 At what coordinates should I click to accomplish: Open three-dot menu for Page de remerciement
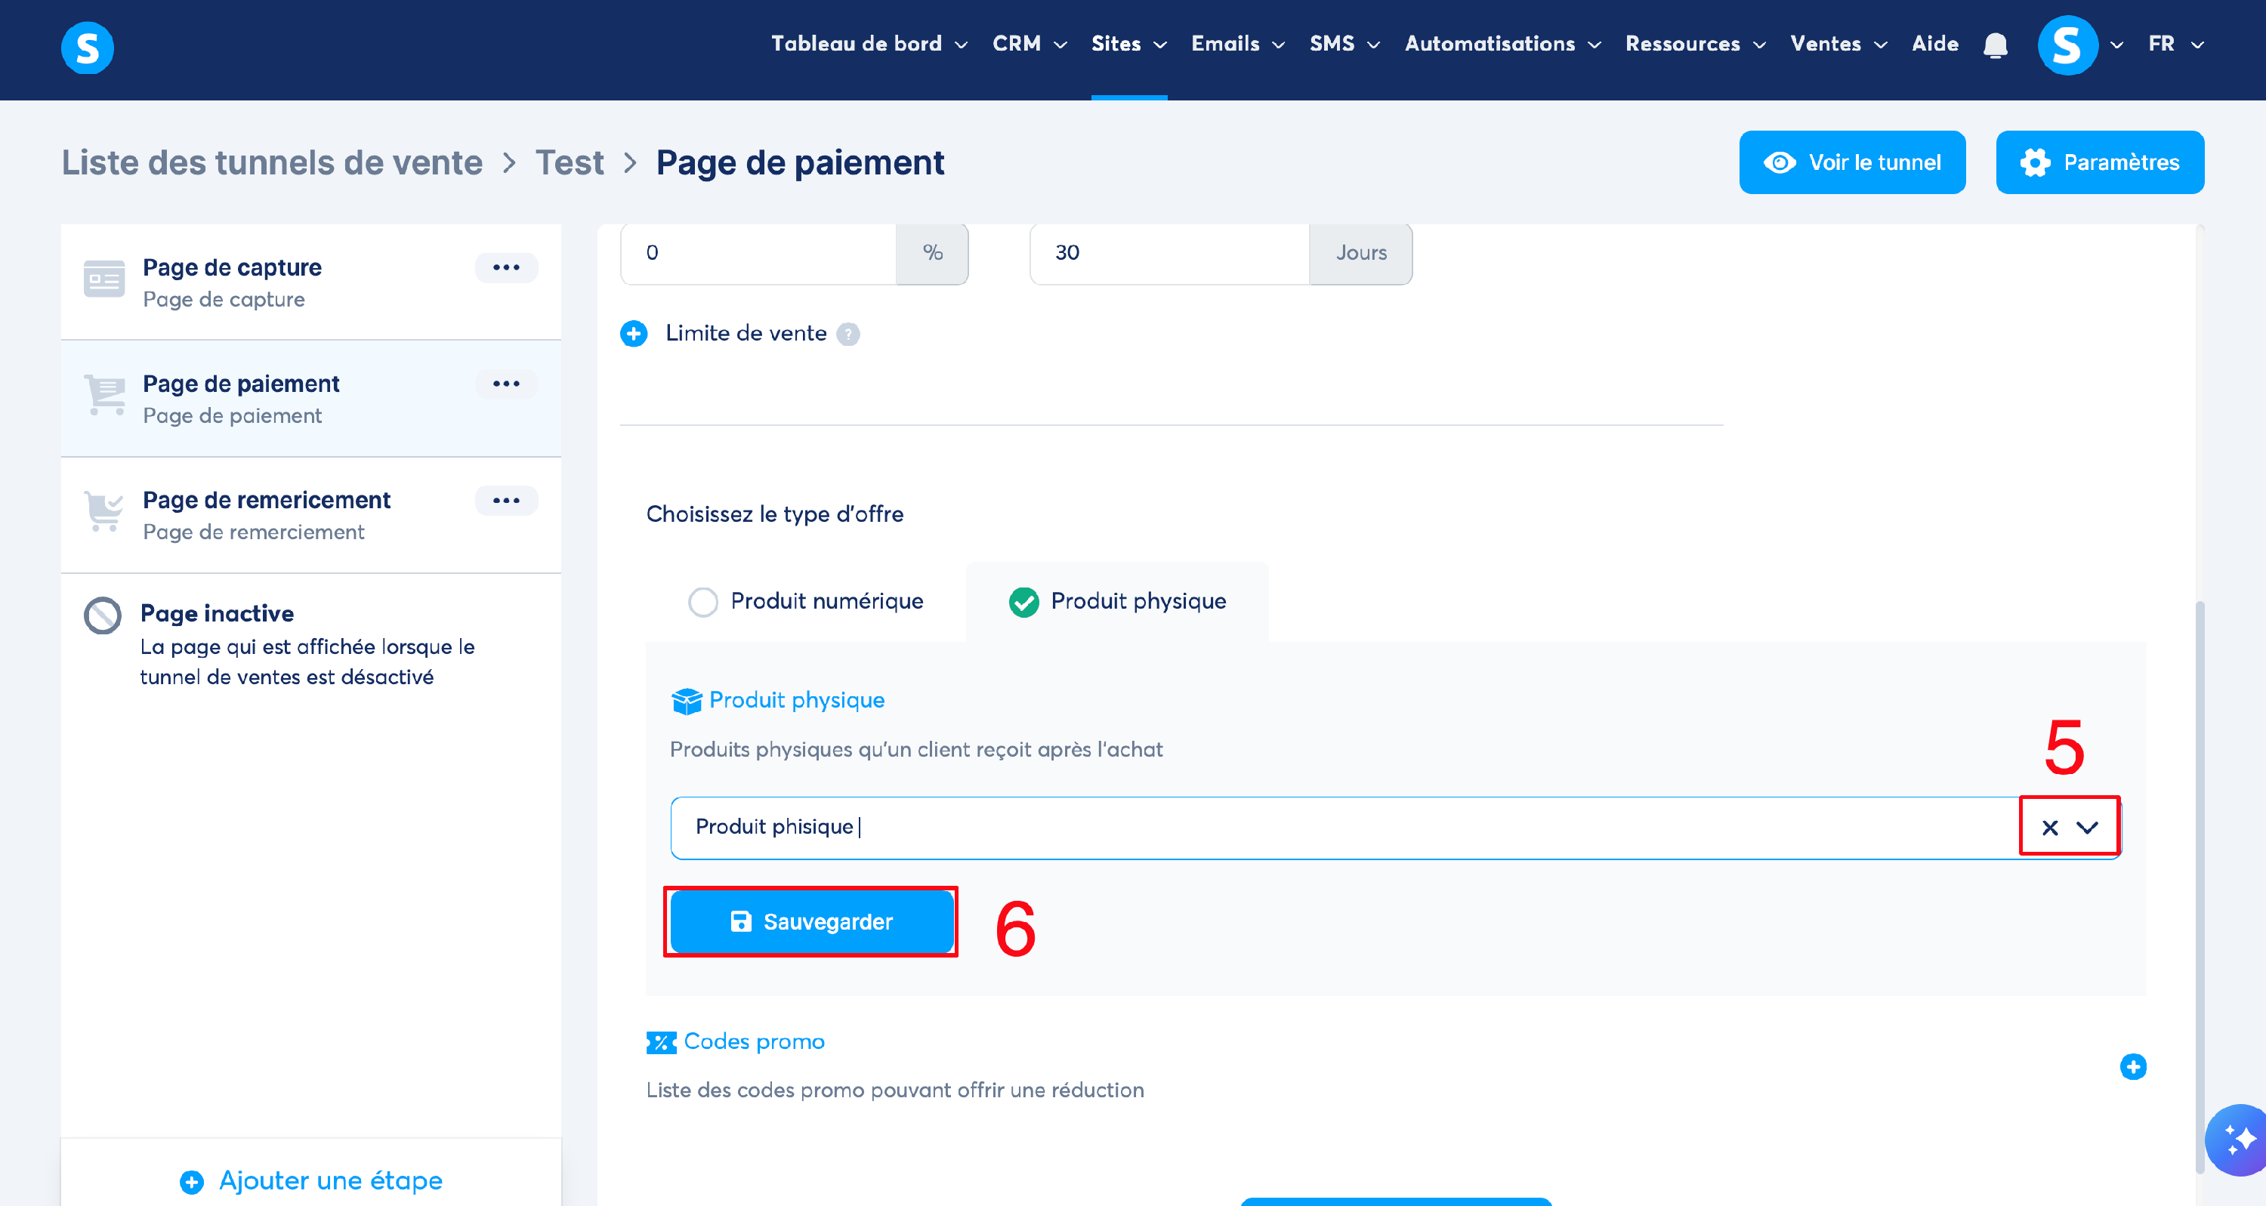tap(506, 501)
